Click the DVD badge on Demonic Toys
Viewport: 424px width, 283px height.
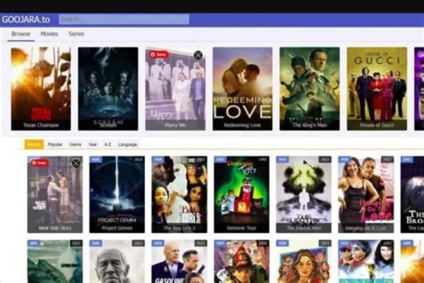pyautogui.click(x=220, y=160)
